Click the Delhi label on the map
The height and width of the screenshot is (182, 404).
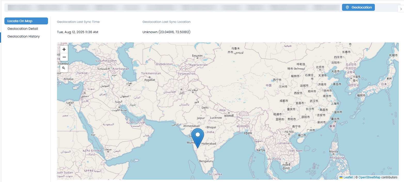click(204, 107)
